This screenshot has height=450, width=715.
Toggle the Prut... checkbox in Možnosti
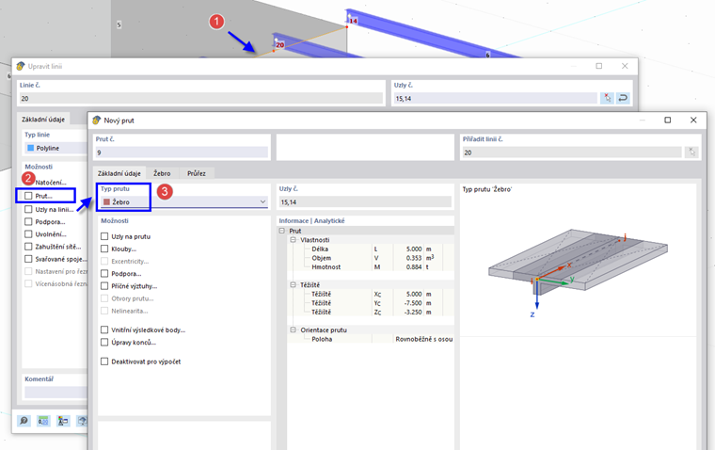(x=29, y=196)
